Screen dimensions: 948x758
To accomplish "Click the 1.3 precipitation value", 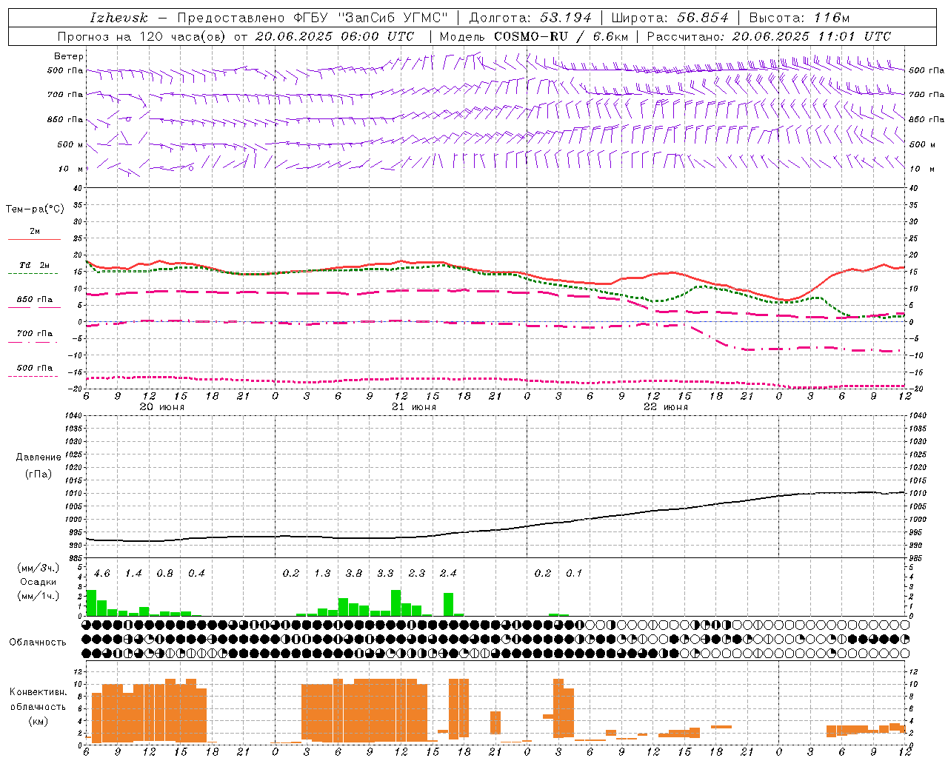I will [x=322, y=573].
